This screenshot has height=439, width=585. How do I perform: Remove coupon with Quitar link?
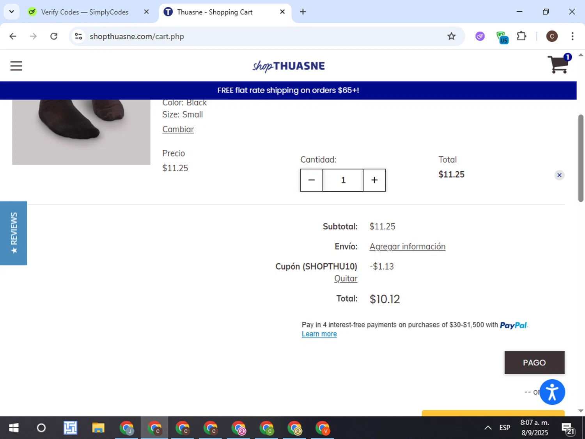pyautogui.click(x=346, y=278)
